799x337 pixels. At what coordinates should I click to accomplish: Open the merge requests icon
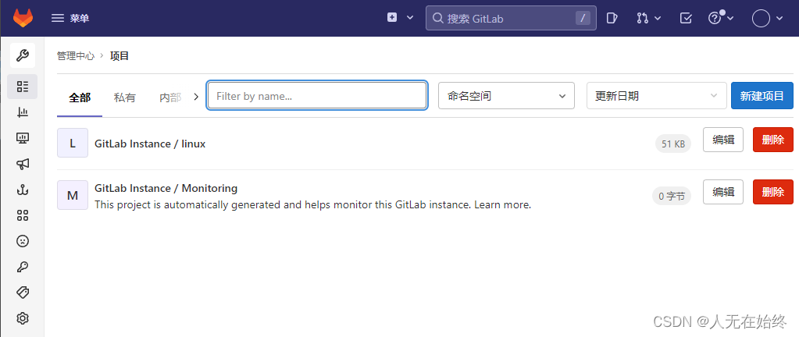(x=642, y=18)
